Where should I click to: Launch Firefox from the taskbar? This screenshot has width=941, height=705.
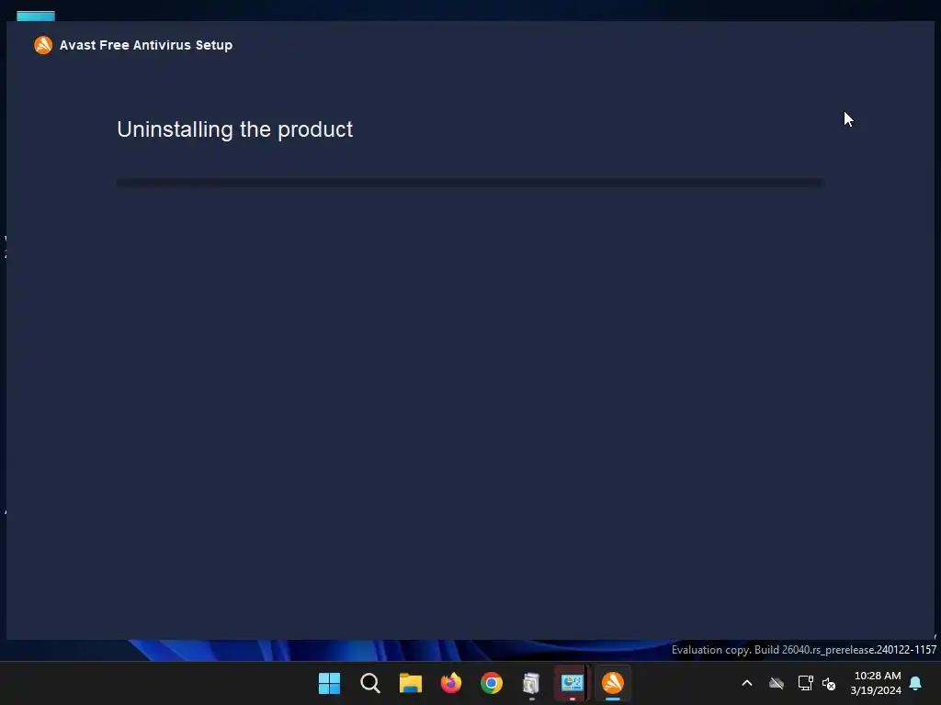point(450,683)
